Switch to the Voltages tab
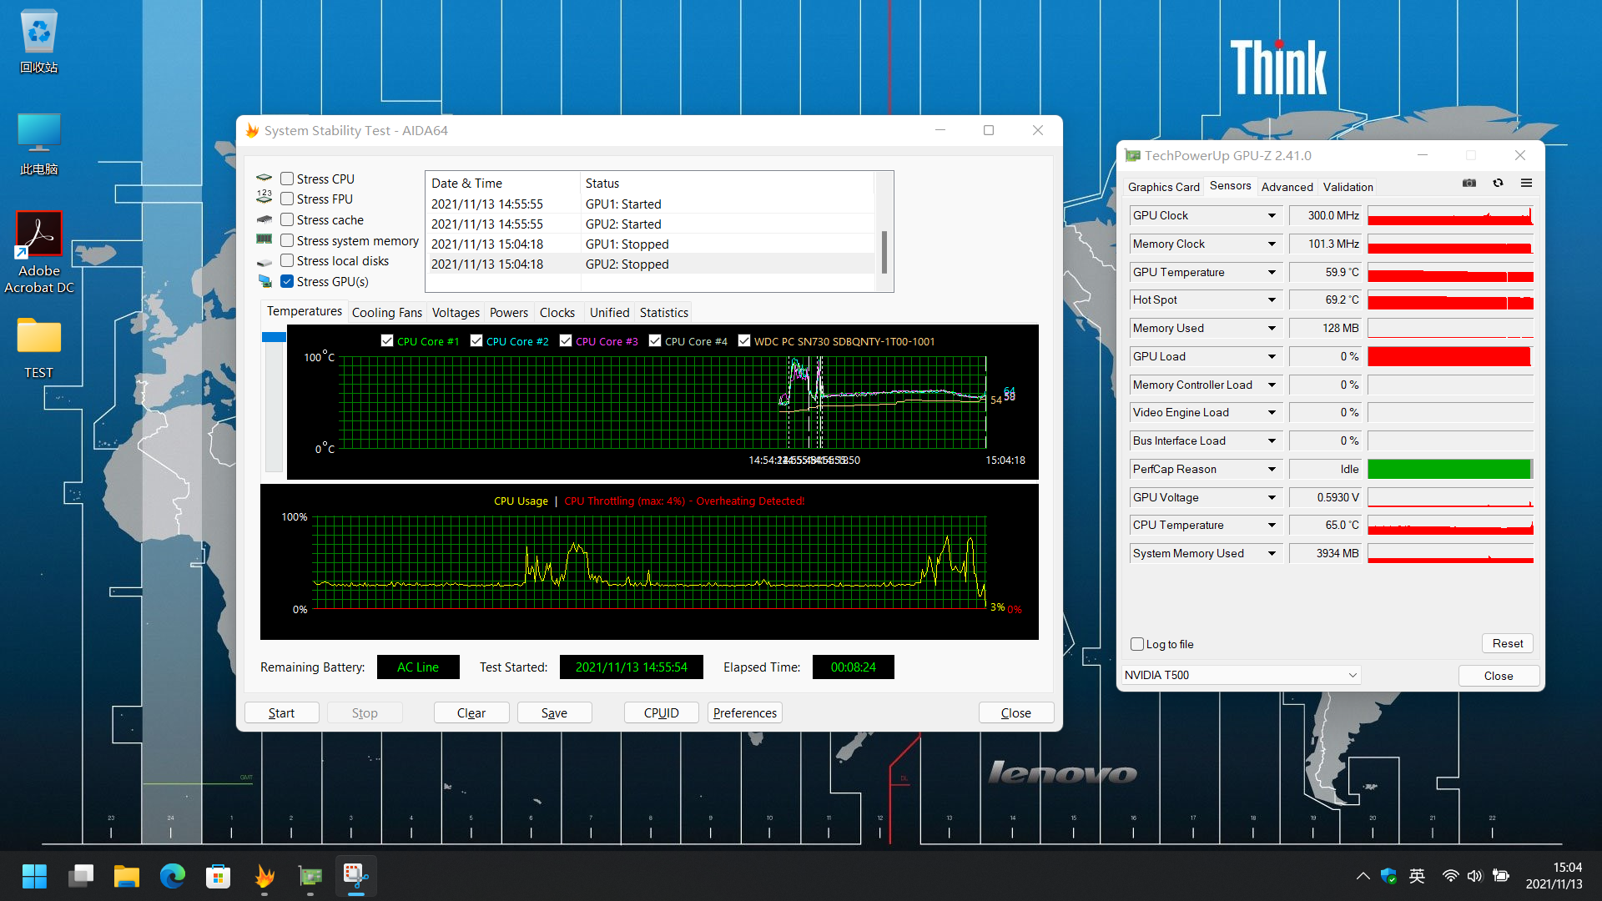1602x901 pixels. [x=456, y=313]
